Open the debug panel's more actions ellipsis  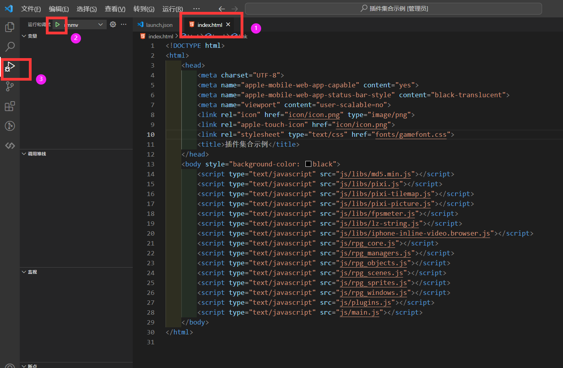[x=124, y=25]
